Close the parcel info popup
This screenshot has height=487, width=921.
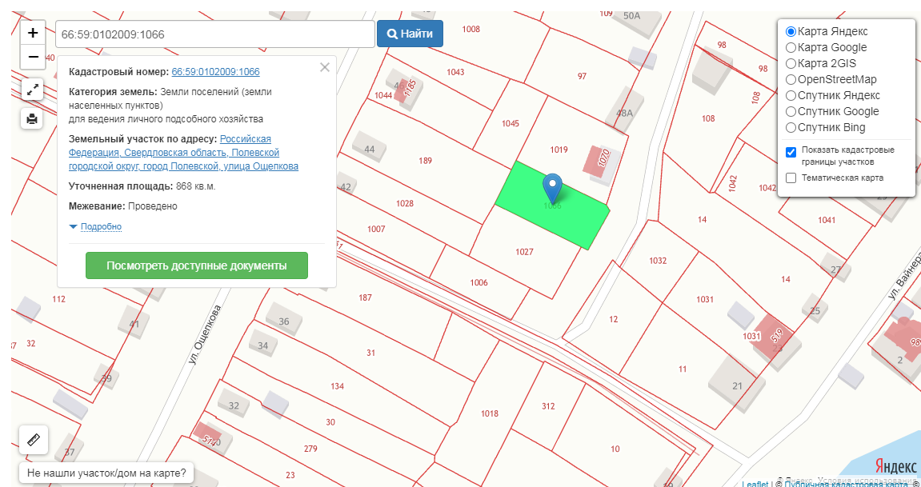coord(324,67)
